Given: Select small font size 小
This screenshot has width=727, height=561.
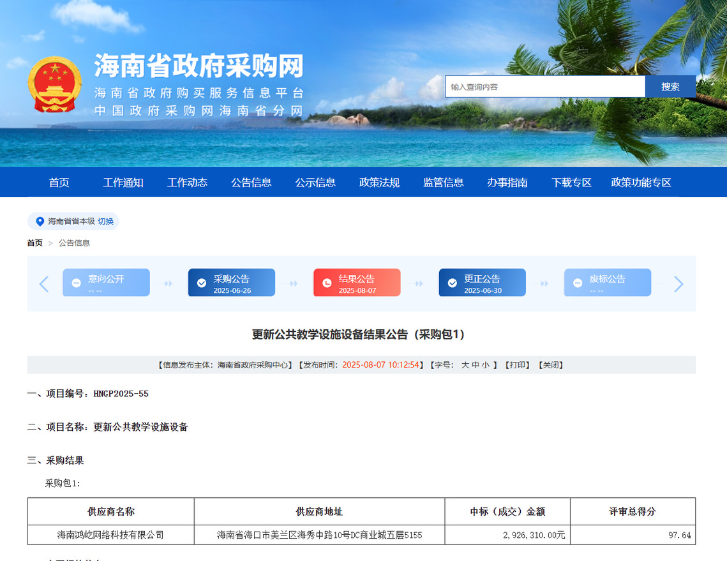Looking at the screenshot, I should pos(486,365).
